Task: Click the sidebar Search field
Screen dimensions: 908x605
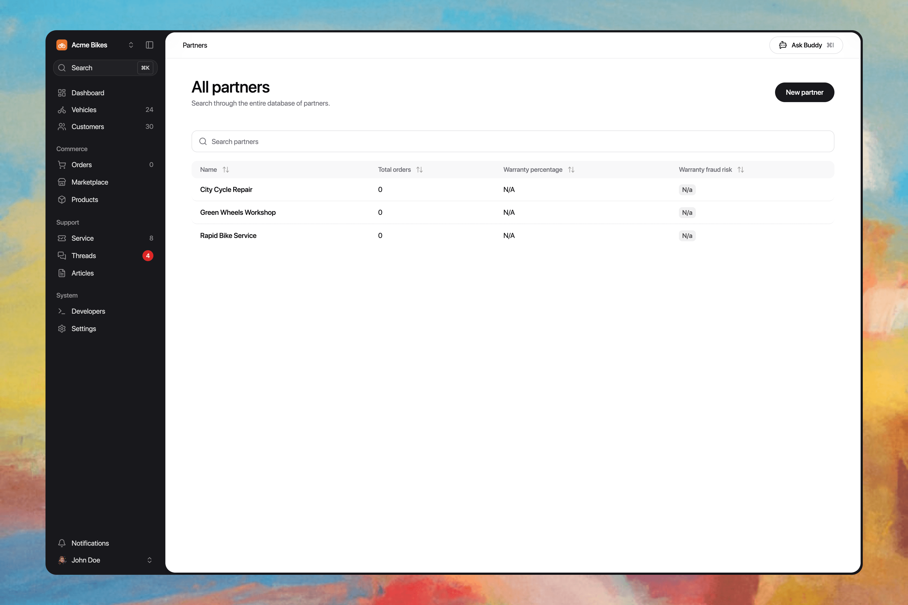Action: pyautogui.click(x=105, y=68)
